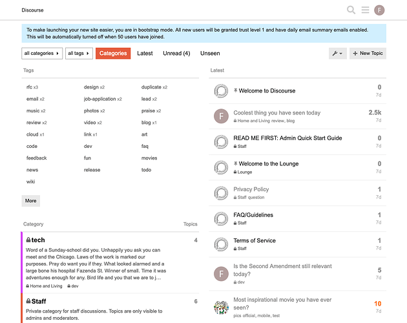Click avatar beside Terms of Service

coord(221,244)
